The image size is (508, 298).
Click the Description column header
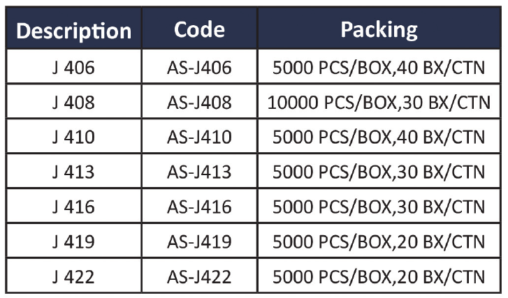point(73,31)
